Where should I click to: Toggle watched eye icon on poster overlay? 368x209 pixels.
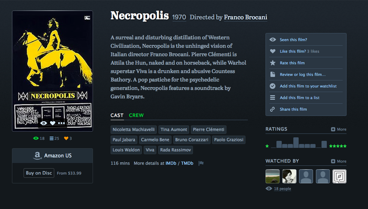point(44,123)
